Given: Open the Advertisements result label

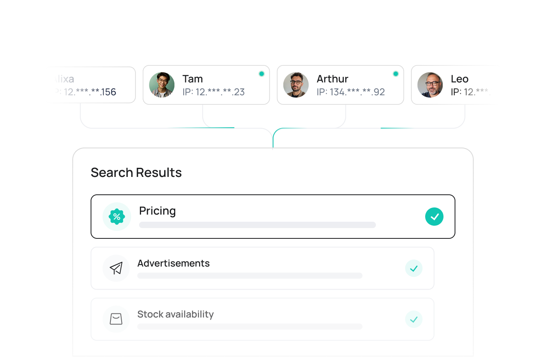Looking at the screenshot, I should (x=173, y=263).
